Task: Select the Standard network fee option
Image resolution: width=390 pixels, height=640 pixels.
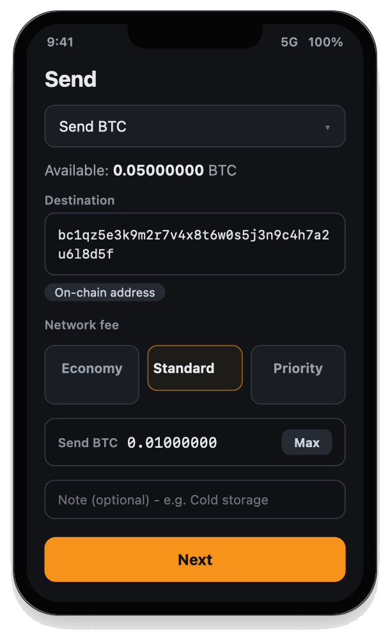Action: point(195,368)
